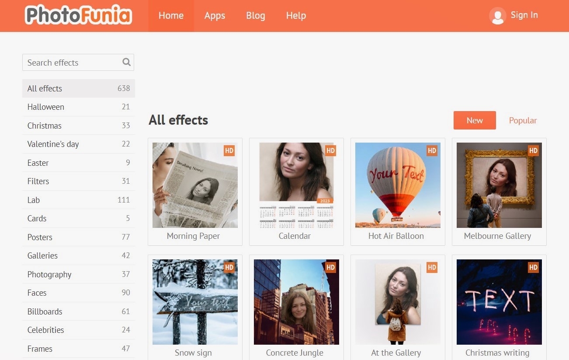The image size is (569, 360).
Task: Click the HD badge on Calendar effect
Action: [330, 150]
